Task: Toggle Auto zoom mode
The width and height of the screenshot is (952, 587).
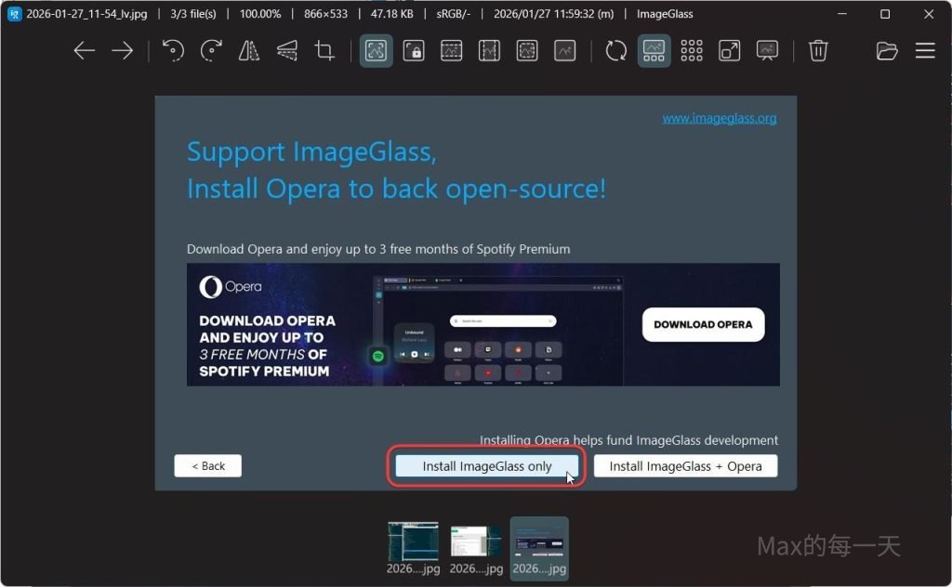Action: pyautogui.click(x=377, y=51)
